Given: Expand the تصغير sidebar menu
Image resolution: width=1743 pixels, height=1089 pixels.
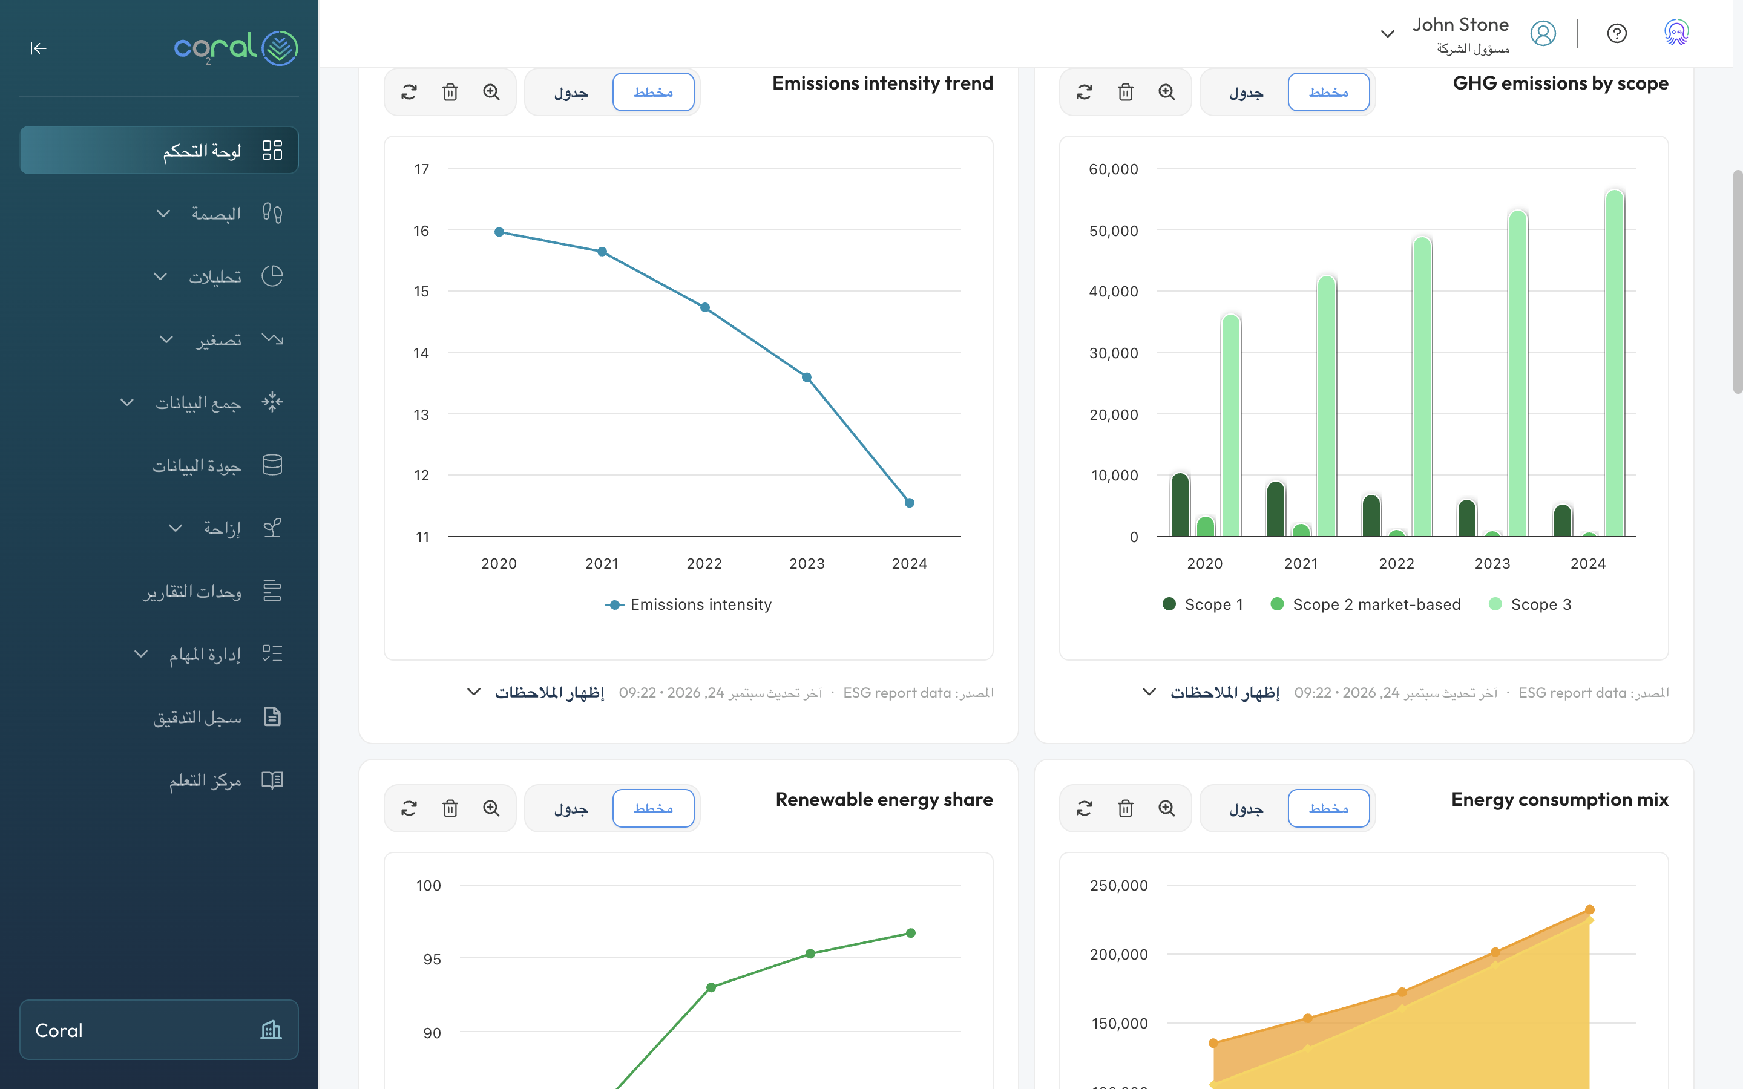Looking at the screenshot, I should (x=159, y=339).
